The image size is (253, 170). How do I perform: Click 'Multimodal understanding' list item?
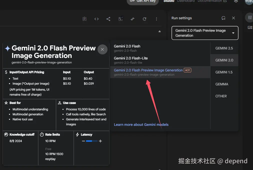pos(30,109)
